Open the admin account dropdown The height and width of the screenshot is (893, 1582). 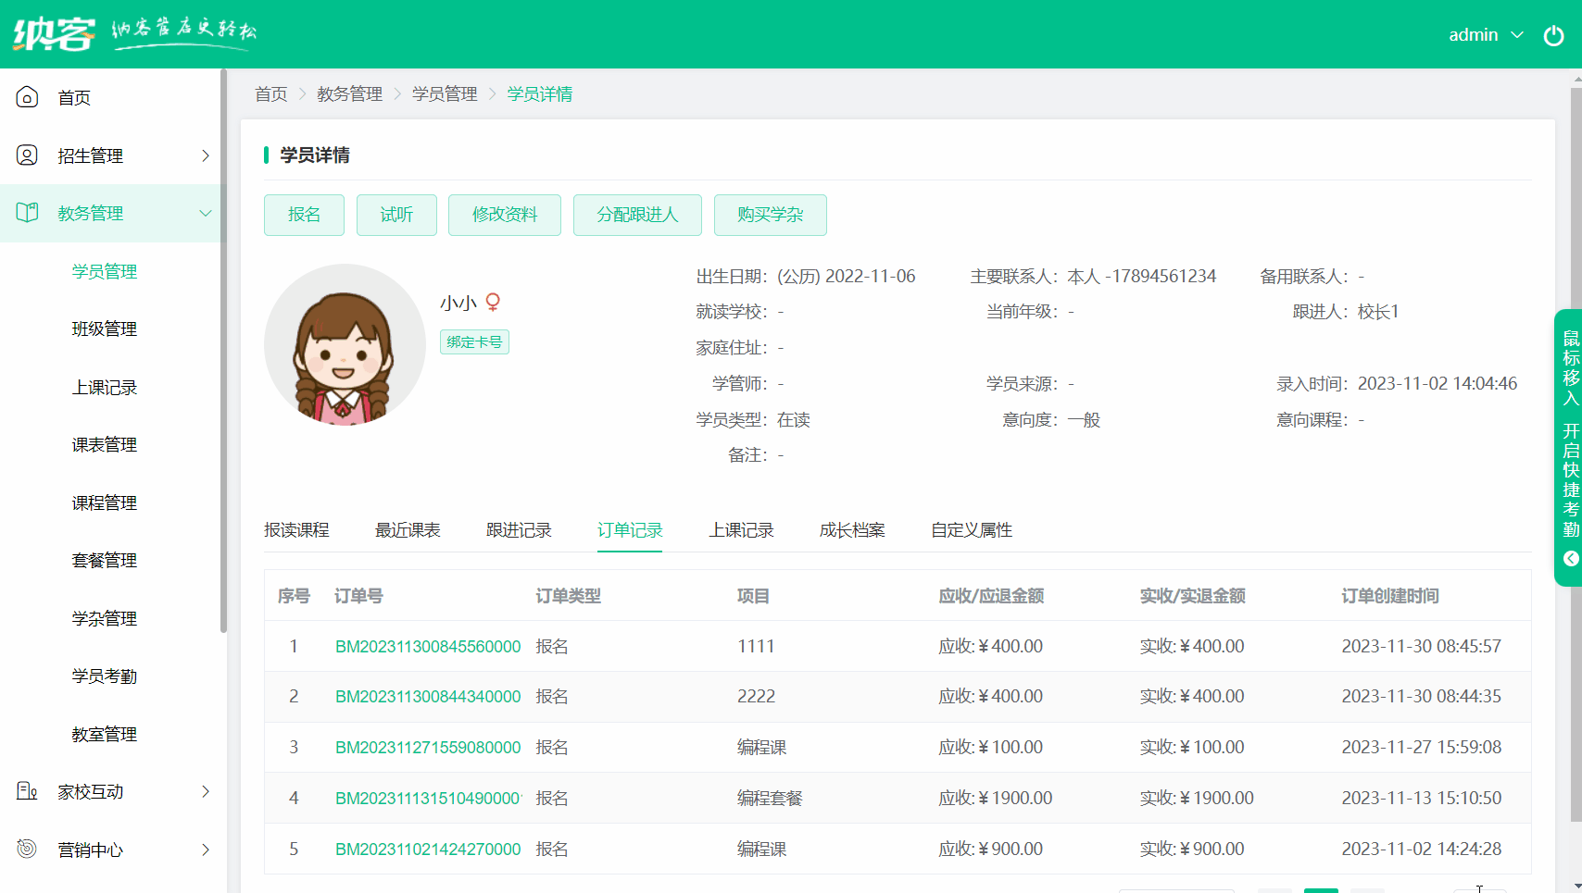coord(1484,35)
